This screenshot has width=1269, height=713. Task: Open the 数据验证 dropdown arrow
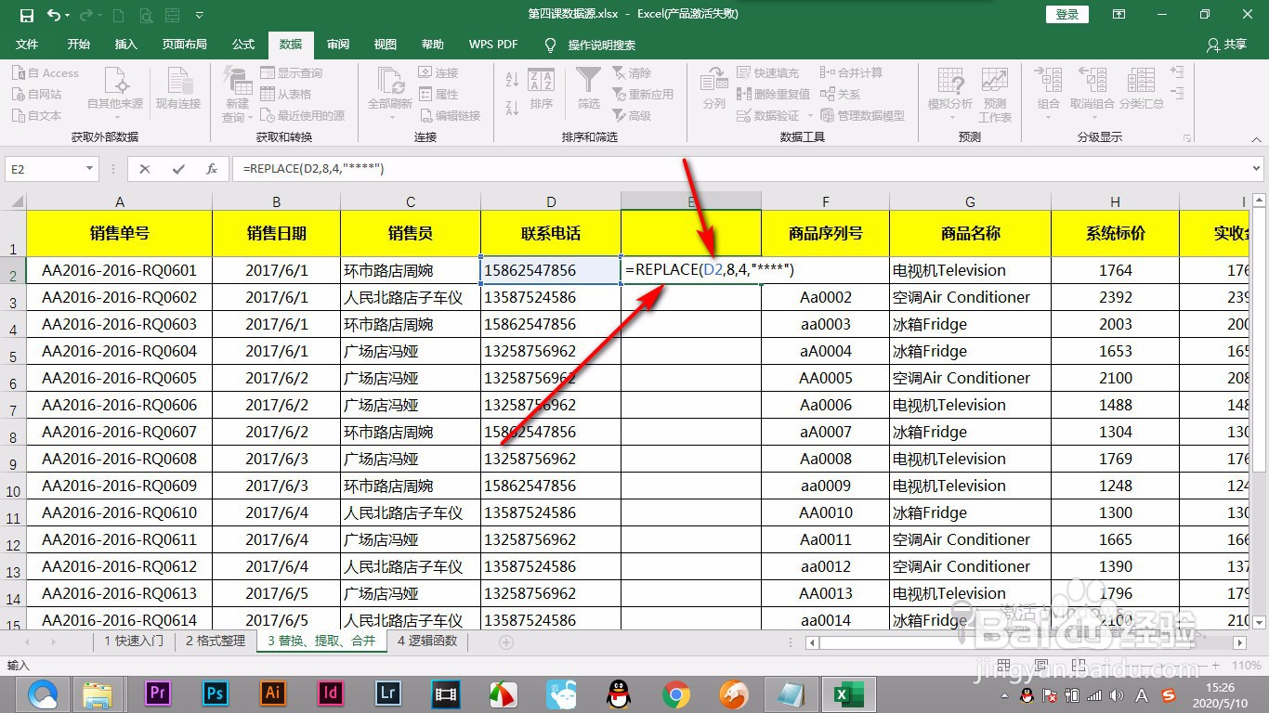809,116
